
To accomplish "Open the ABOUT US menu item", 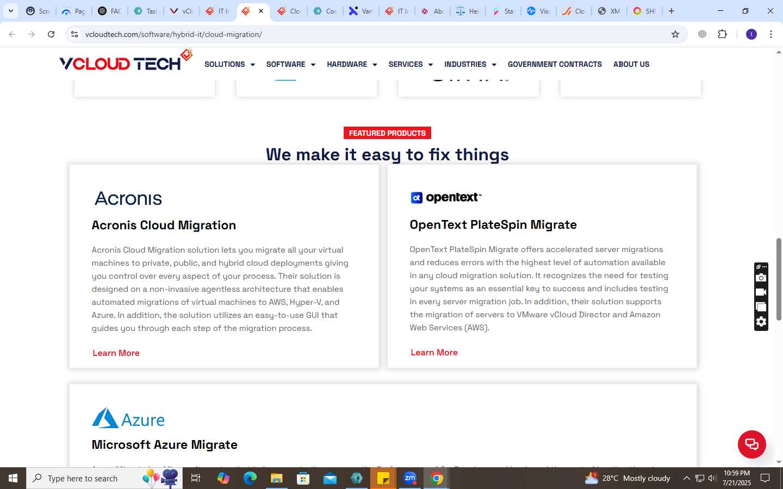I will tap(631, 64).
